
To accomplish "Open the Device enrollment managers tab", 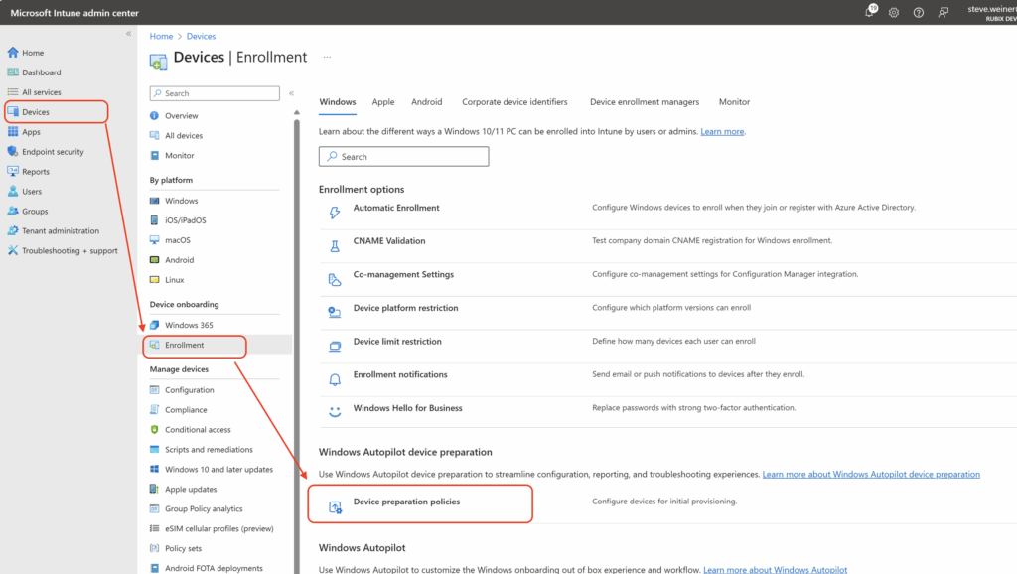I will tap(645, 102).
